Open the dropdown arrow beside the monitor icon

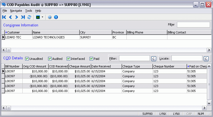(x=43, y=17)
